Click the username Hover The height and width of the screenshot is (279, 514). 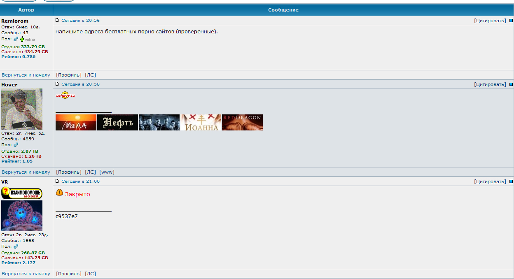[9, 85]
